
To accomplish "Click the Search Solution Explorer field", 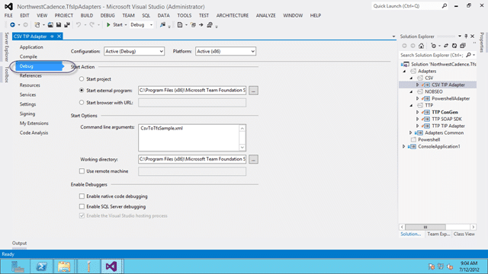I will (432, 55).
